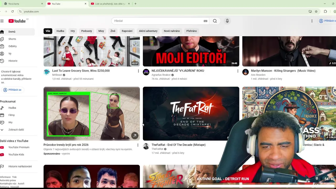
Task: Click the search magnifier button
Action: [215, 21]
